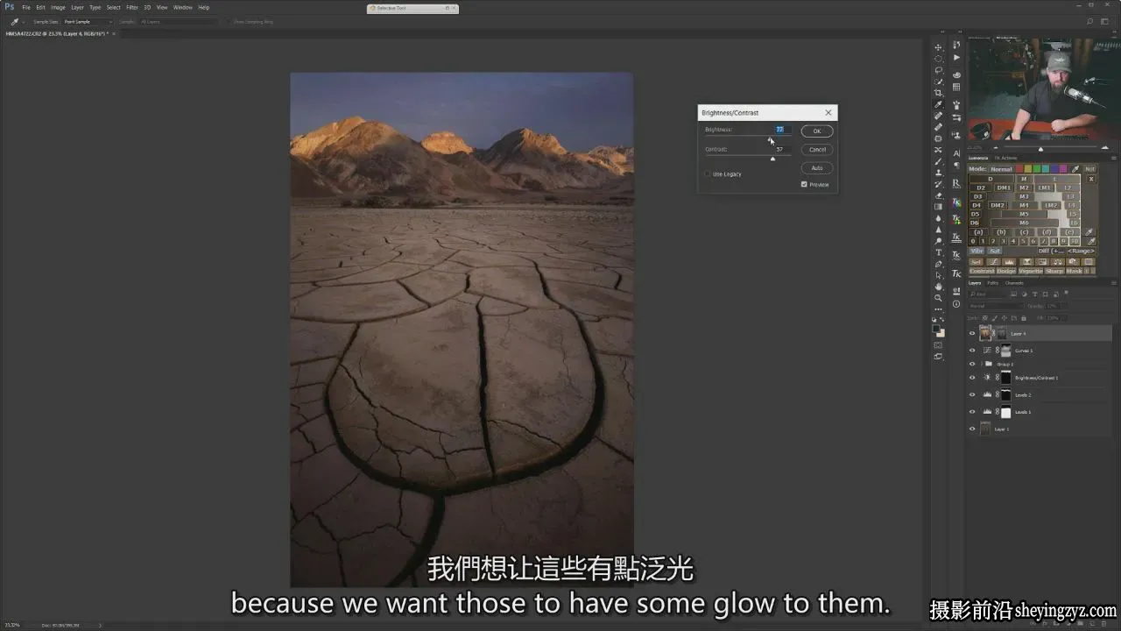
Task: Open the Layers panel options menu
Action: click(1114, 282)
